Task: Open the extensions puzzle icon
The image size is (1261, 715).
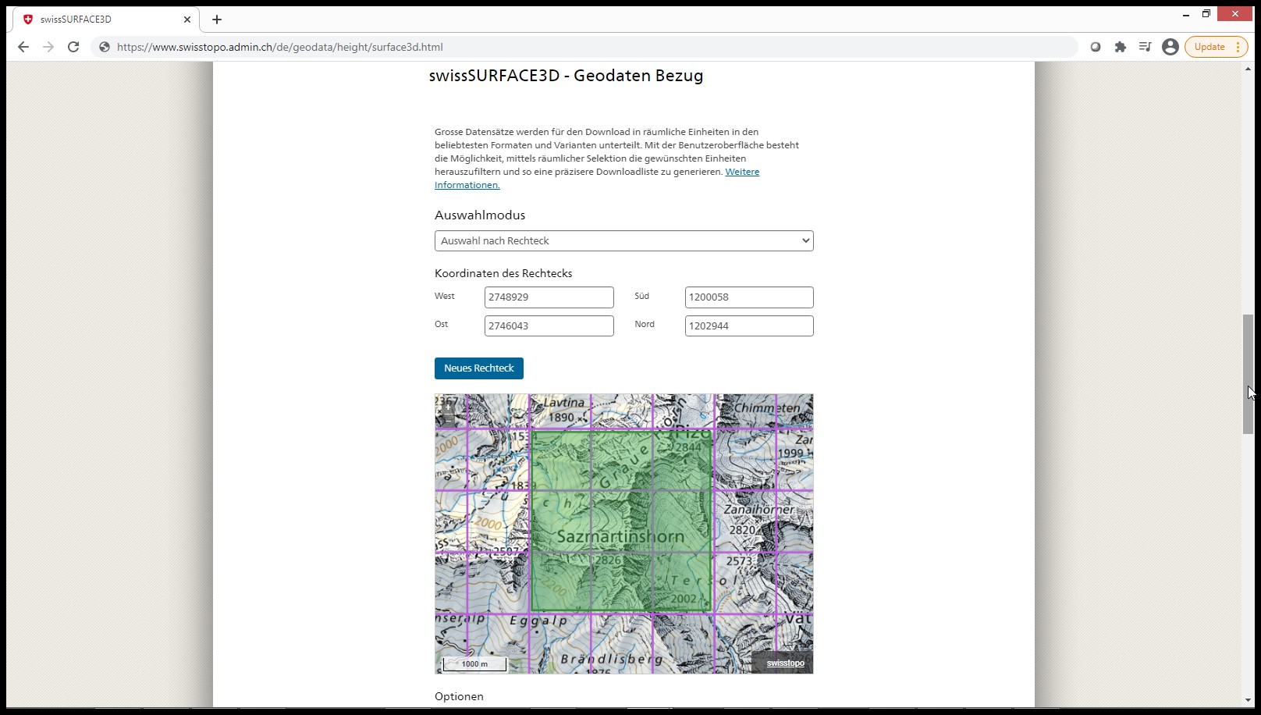Action: [x=1121, y=47]
